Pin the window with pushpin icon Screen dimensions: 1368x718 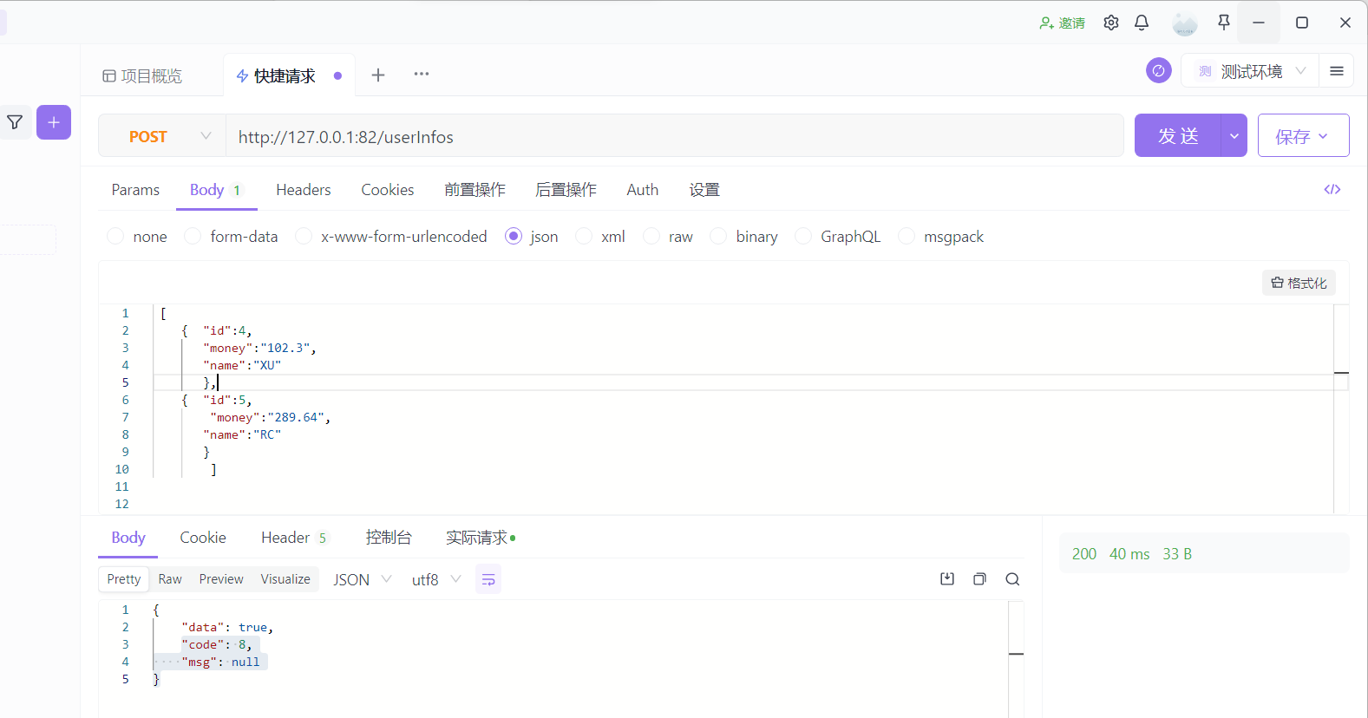pyautogui.click(x=1224, y=23)
